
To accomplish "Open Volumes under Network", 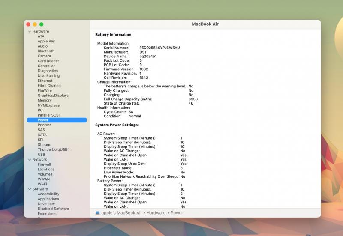I will [45, 174].
